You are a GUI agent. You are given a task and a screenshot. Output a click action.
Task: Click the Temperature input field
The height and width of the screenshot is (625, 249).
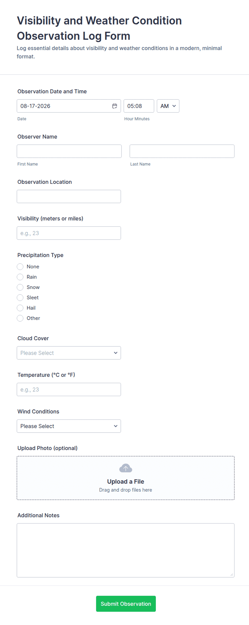coord(69,389)
